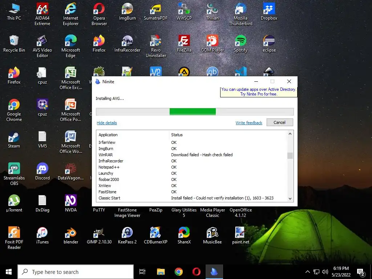Open Internet Explorer desktop icon
The width and height of the screenshot is (372, 279).
click(x=70, y=14)
